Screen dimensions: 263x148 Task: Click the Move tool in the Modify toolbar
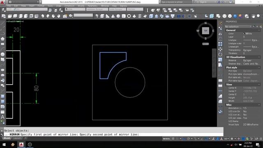[x=220, y=49]
